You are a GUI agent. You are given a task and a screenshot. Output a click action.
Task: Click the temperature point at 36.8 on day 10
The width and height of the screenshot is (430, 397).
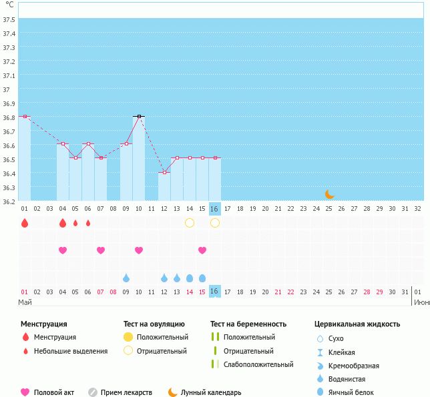click(x=139, y=117)
